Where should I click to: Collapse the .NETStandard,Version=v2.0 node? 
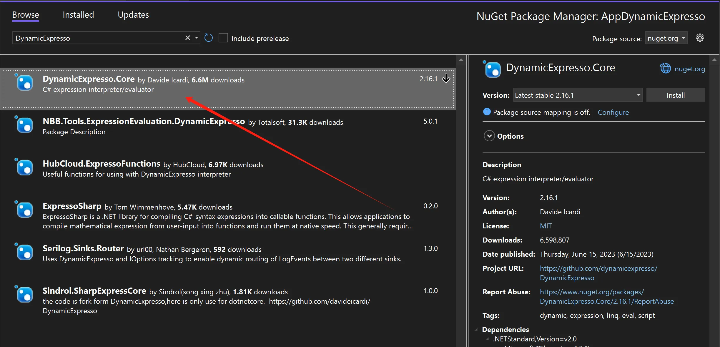[x=488, y=339]
